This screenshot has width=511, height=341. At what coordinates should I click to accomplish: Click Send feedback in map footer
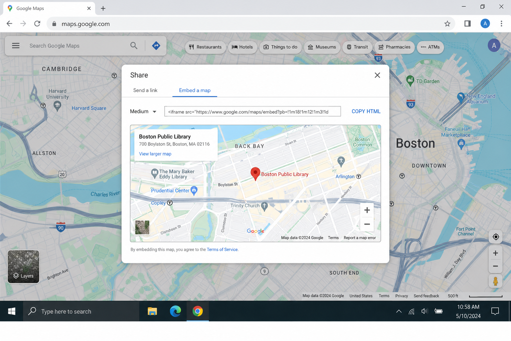point(426,296)
